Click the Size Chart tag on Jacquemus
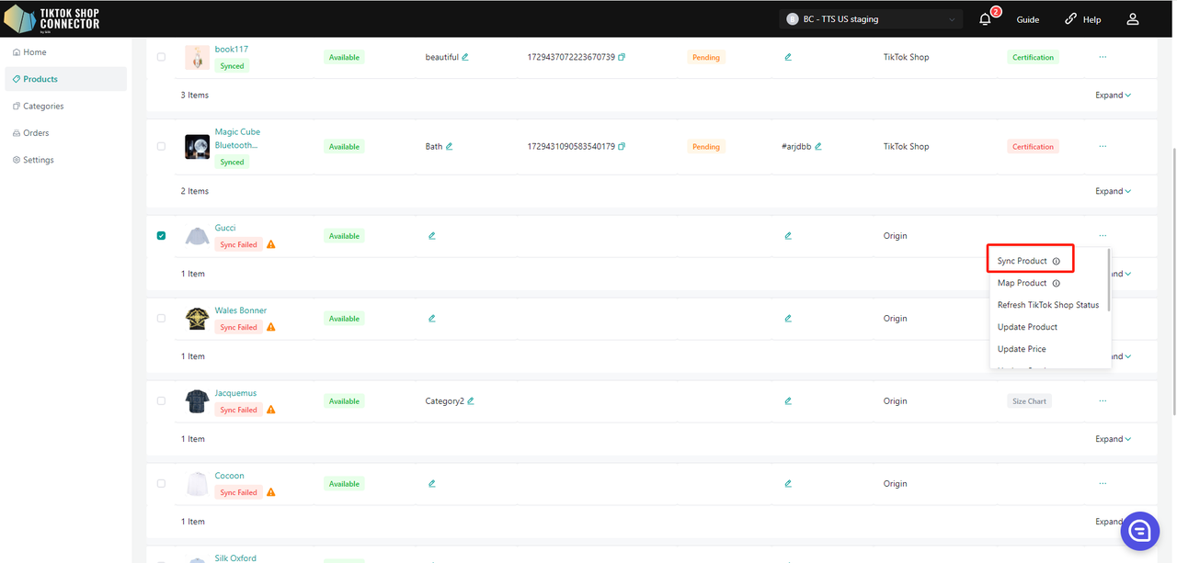Image resolution: width=1177 pixels, height=563 pixels. tap(1029, 401)
